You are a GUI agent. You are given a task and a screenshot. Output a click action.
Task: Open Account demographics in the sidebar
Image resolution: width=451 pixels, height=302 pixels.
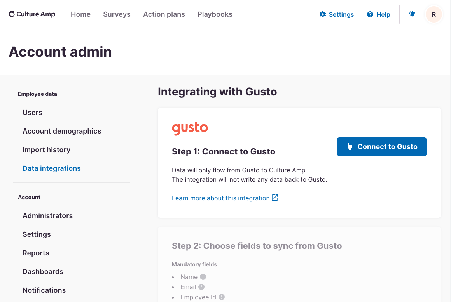tap(62, 131)
